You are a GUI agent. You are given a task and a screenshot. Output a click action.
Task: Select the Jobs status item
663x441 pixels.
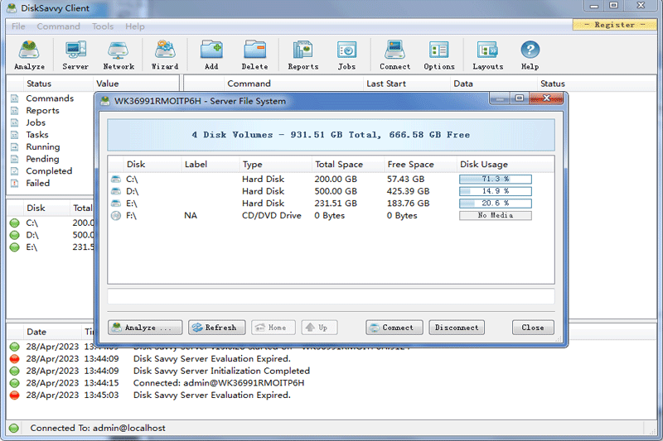(x=36, y=122)
